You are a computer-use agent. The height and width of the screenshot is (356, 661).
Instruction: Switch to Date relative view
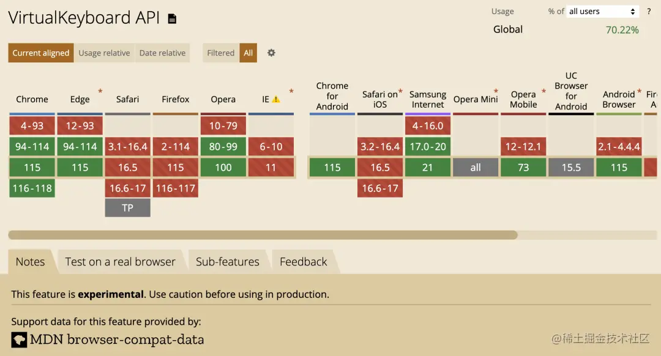point(162,53)
